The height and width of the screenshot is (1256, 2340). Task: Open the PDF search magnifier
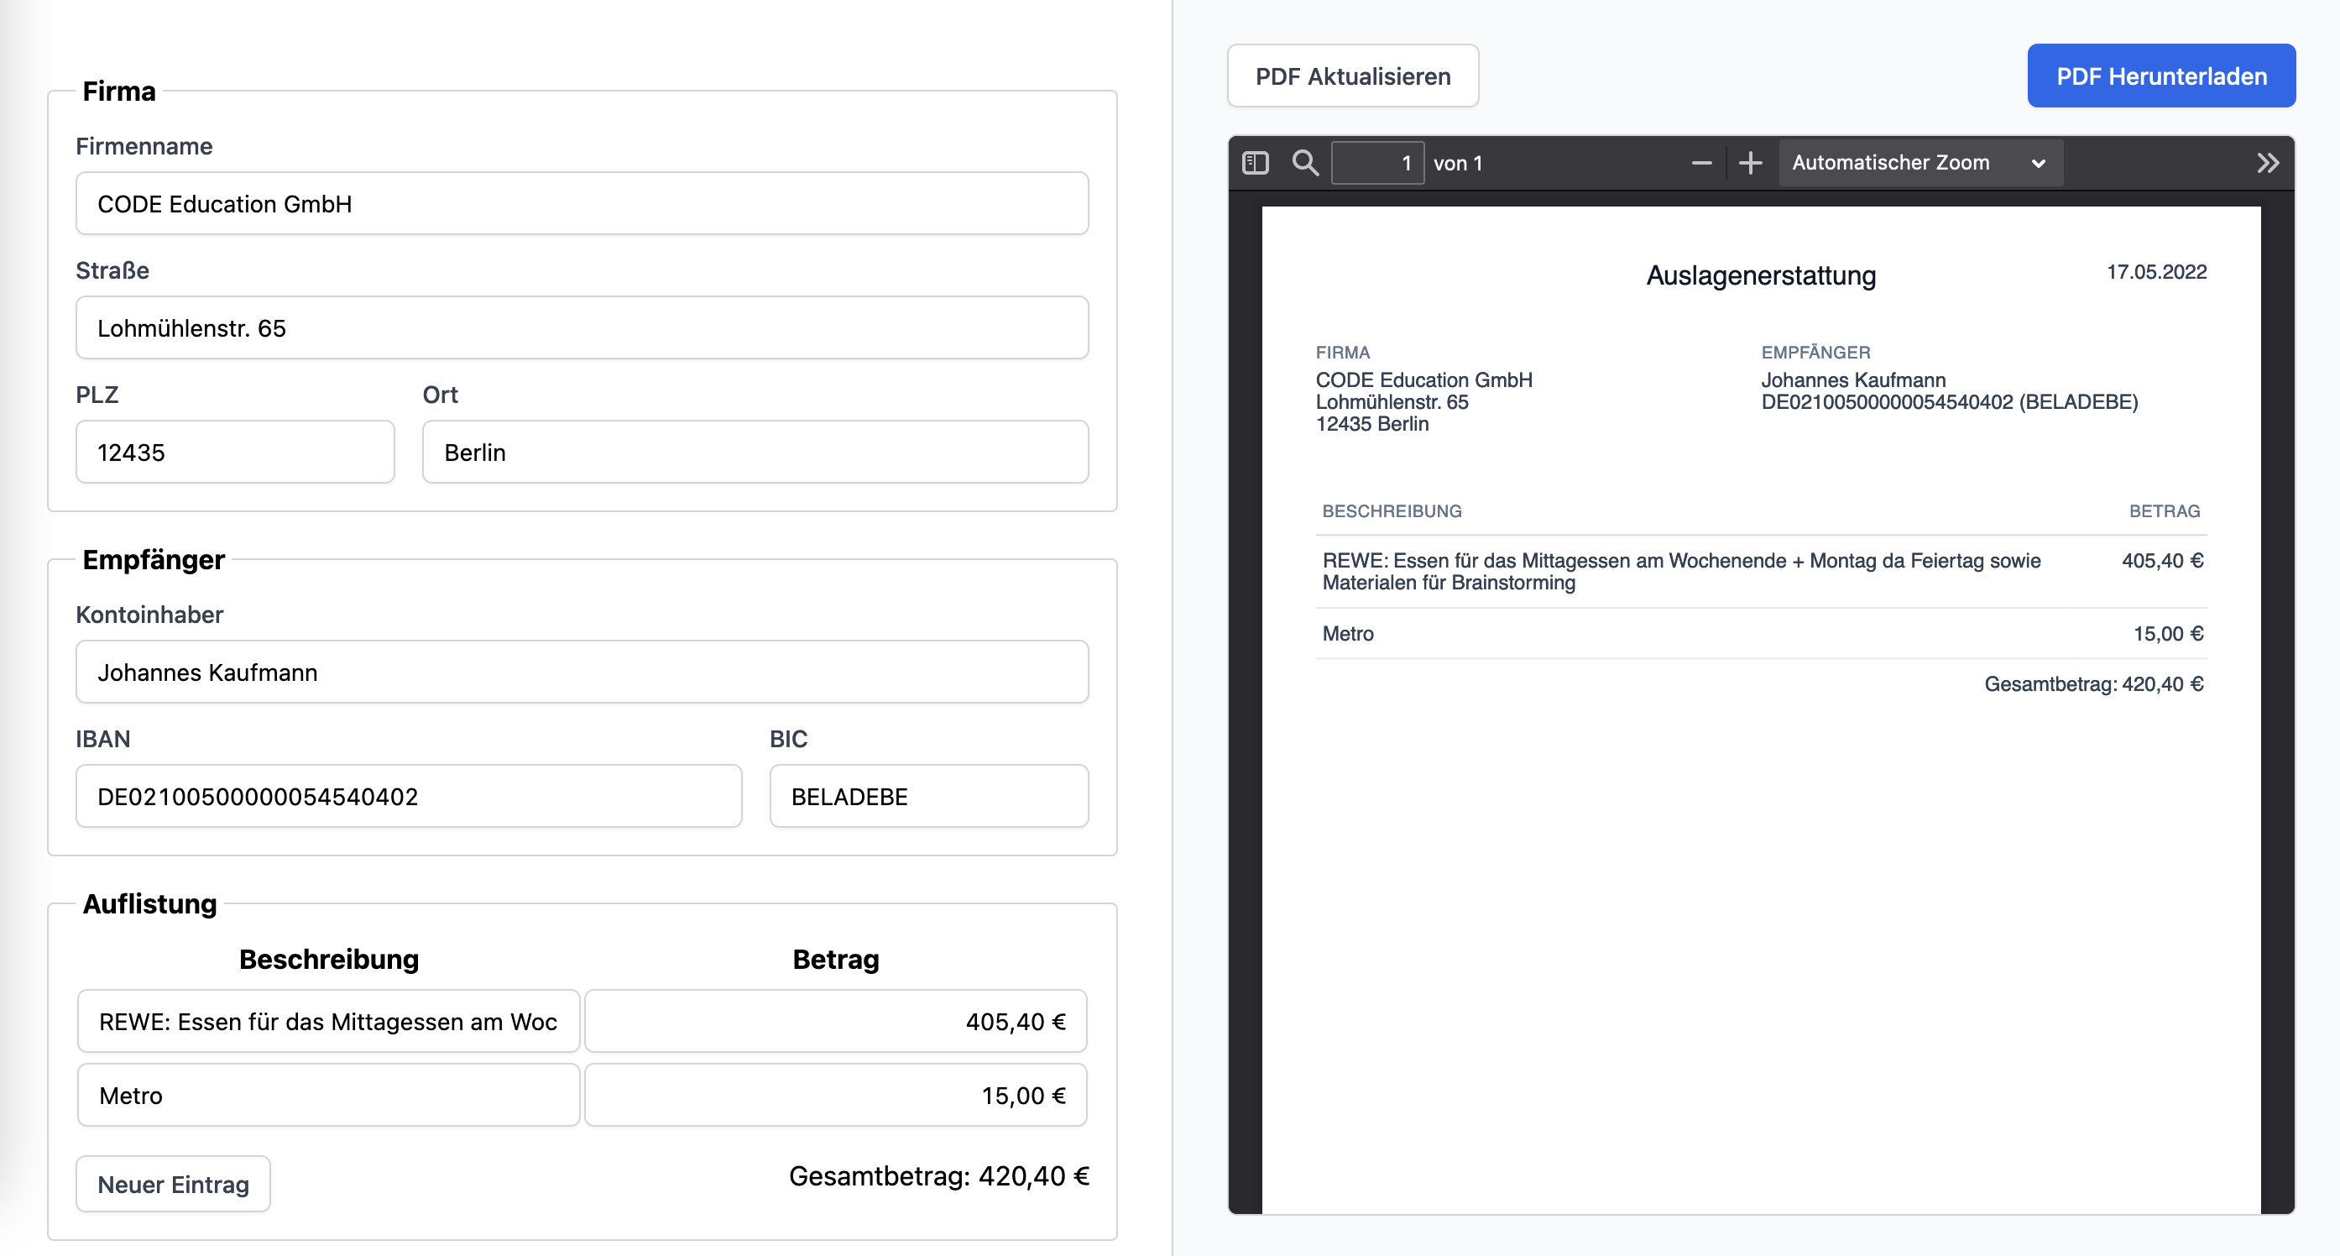(1305, 163)
